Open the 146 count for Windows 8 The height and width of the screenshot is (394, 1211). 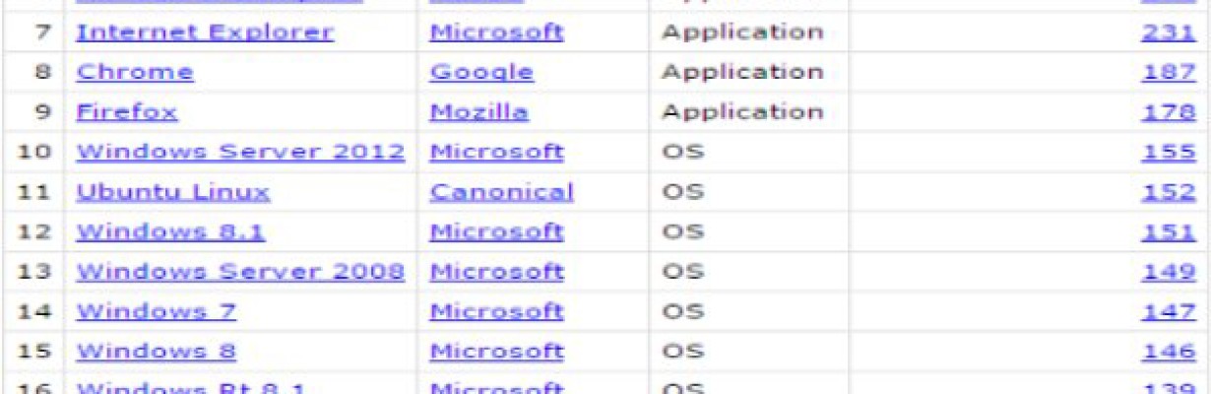pyautogui.click(x=1169, y=351)
